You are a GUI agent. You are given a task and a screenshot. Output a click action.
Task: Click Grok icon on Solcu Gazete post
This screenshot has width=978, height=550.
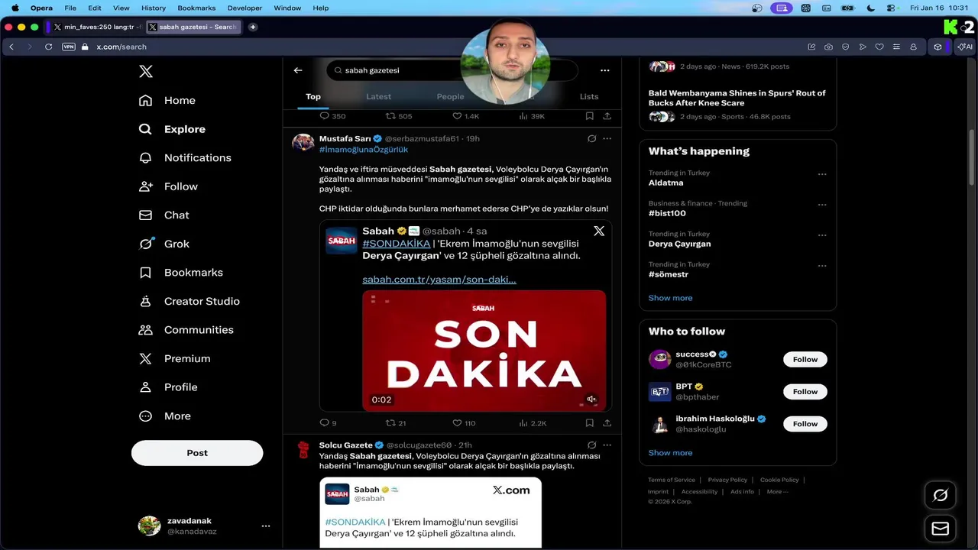[x=591, y=445]
